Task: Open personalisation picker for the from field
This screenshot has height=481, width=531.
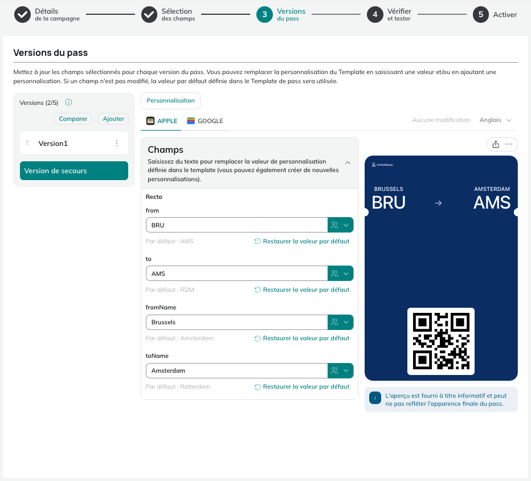Action: (x=334, y=225)
